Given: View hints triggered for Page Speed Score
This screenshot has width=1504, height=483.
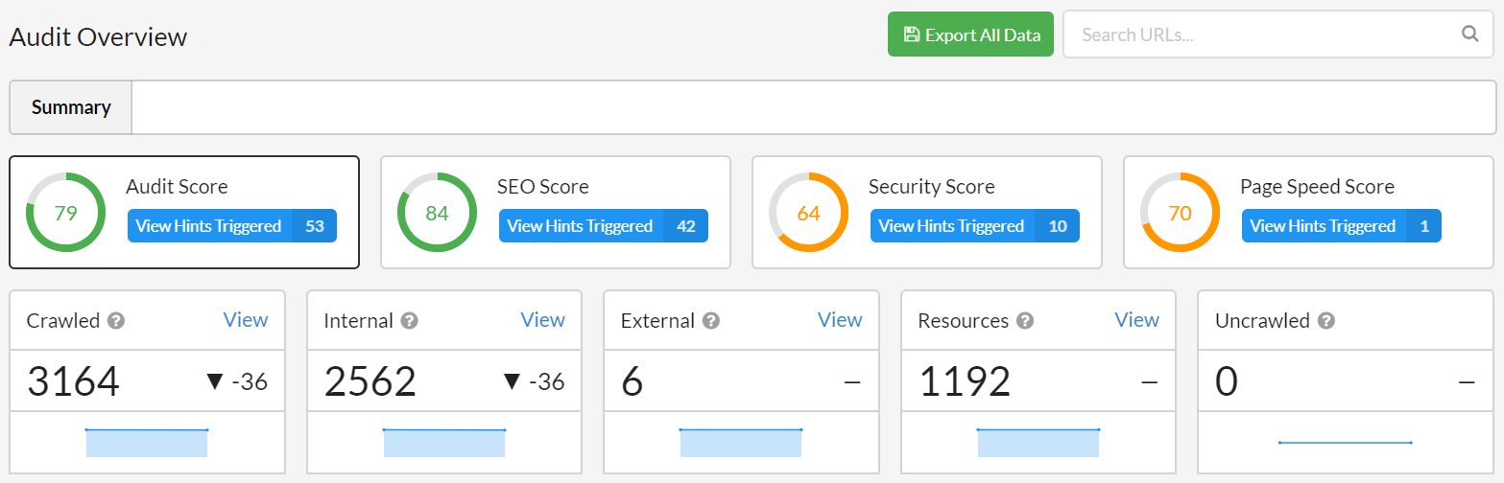Looking at the screenshot, I should coord(1341,226).
